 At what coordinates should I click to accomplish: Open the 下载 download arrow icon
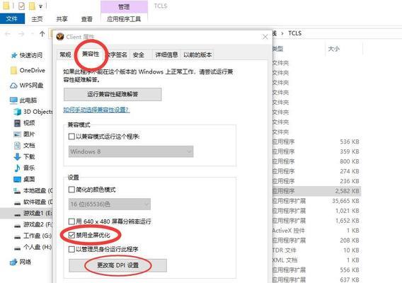pyautogui.click(x=17, y=156)
